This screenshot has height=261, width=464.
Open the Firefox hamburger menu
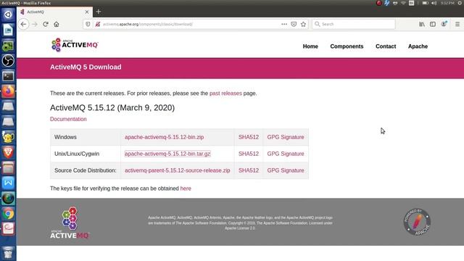[457, 24]
